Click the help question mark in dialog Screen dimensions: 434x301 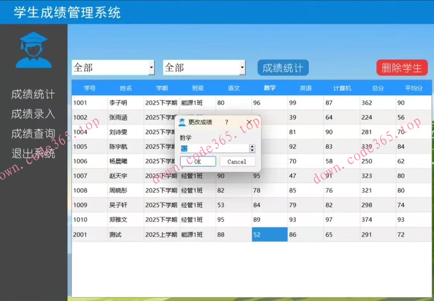point(227,122)
